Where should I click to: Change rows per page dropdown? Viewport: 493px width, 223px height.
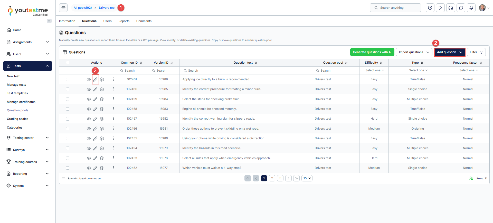307,178
